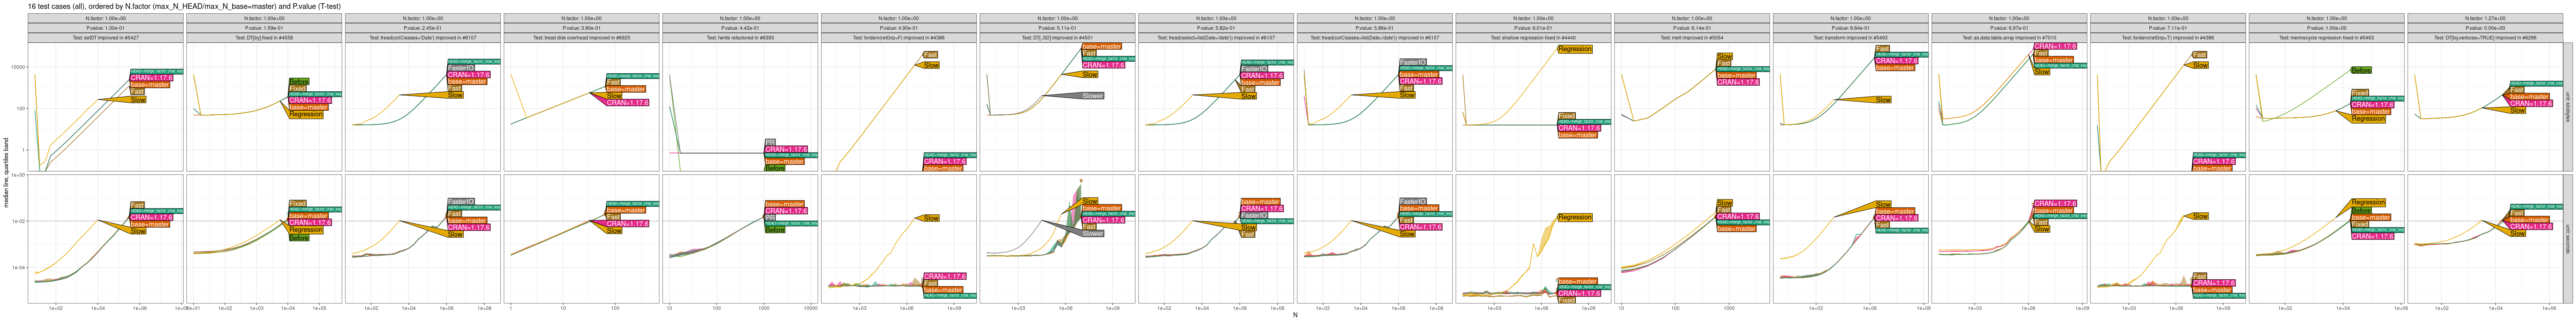Click gray 'Slower' label in upper DT[, .SD] panel
The image size is (2576, 322).
[1092, 96]
